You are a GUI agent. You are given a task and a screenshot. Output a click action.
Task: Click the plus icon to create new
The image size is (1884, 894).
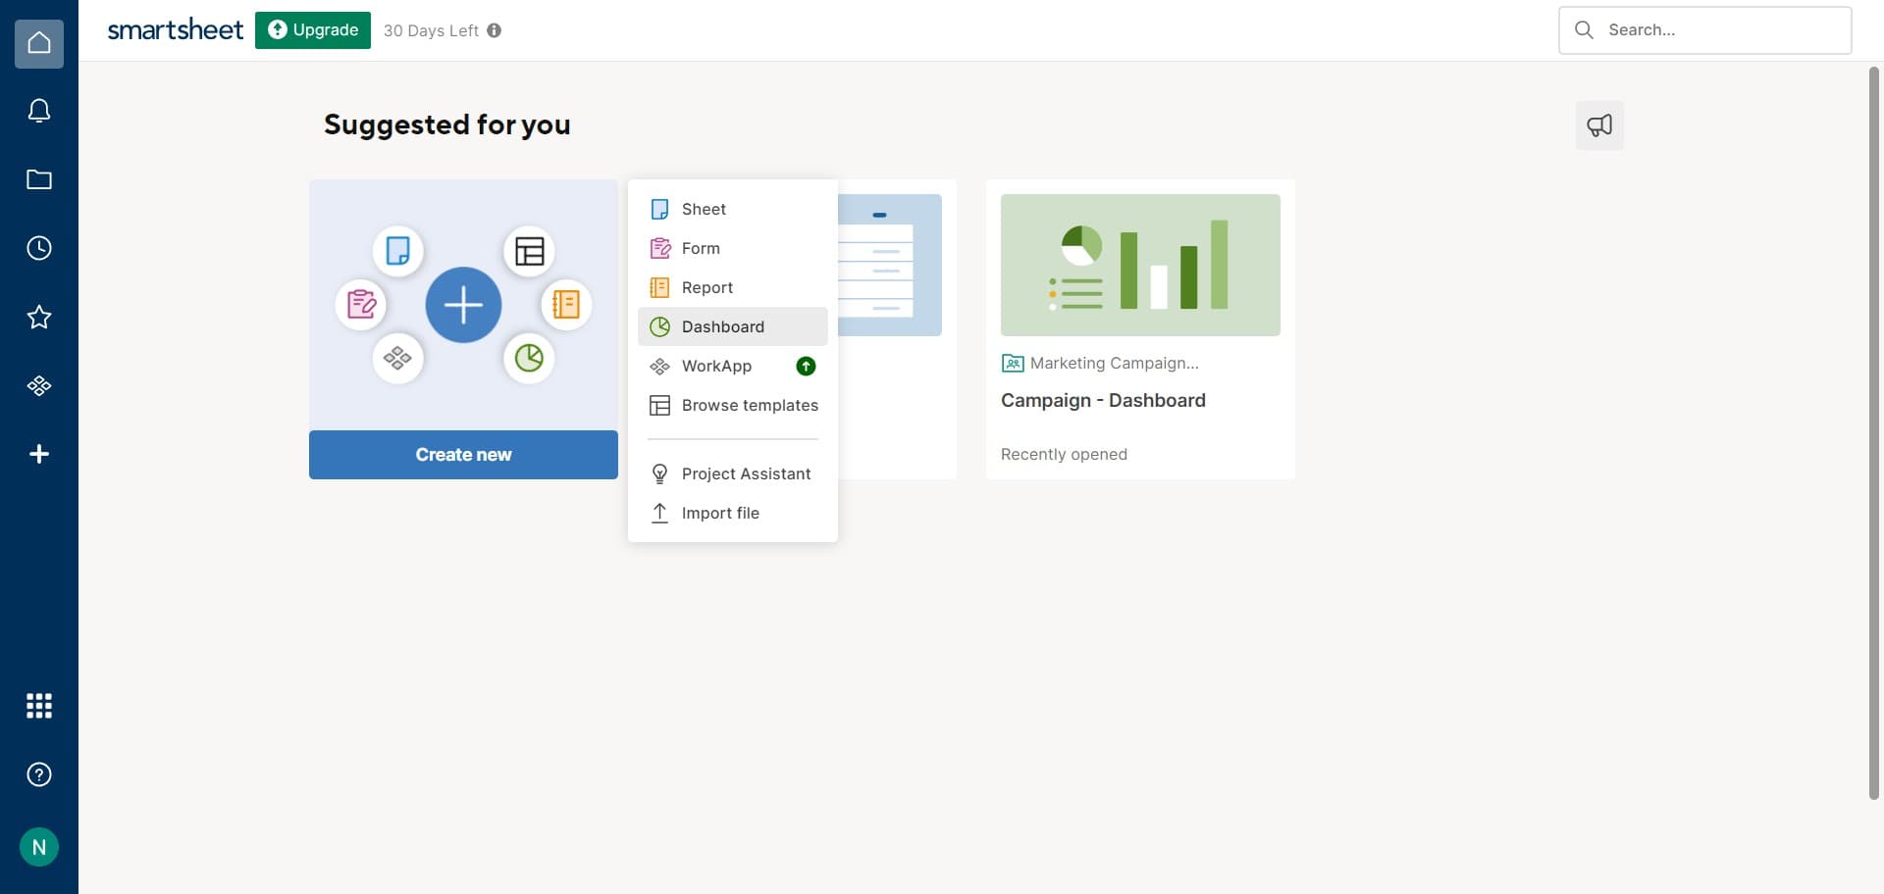(x=38, y=453)
